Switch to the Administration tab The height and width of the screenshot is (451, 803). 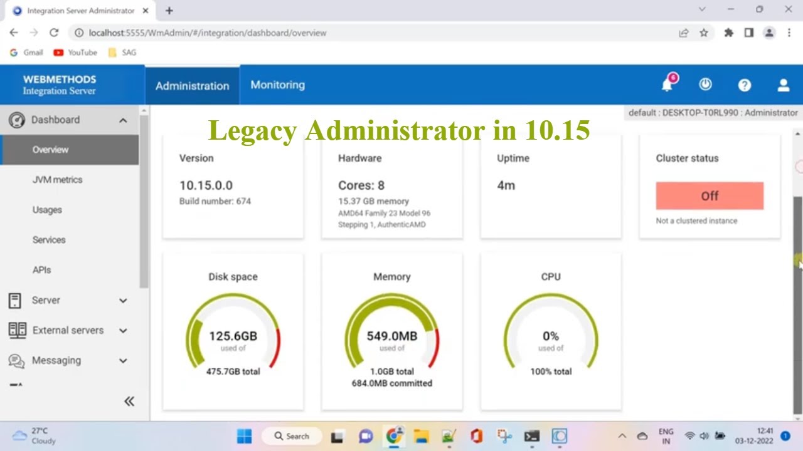click(x=192, y=86)
